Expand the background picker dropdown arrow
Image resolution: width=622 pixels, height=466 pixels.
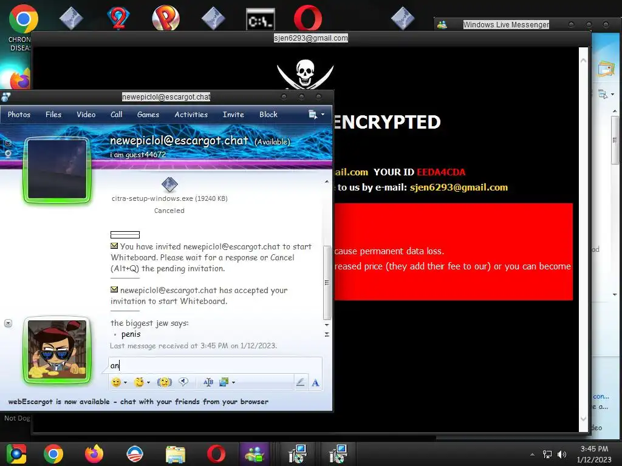point(233,382)
